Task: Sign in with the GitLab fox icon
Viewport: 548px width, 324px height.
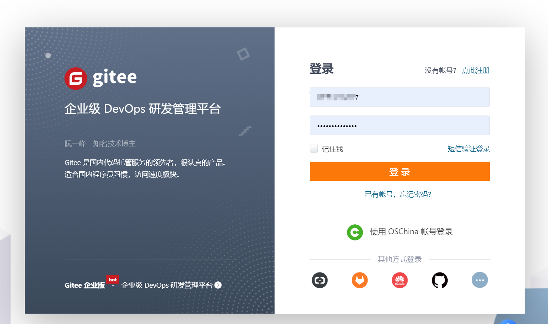Action: tap(360, 280)
